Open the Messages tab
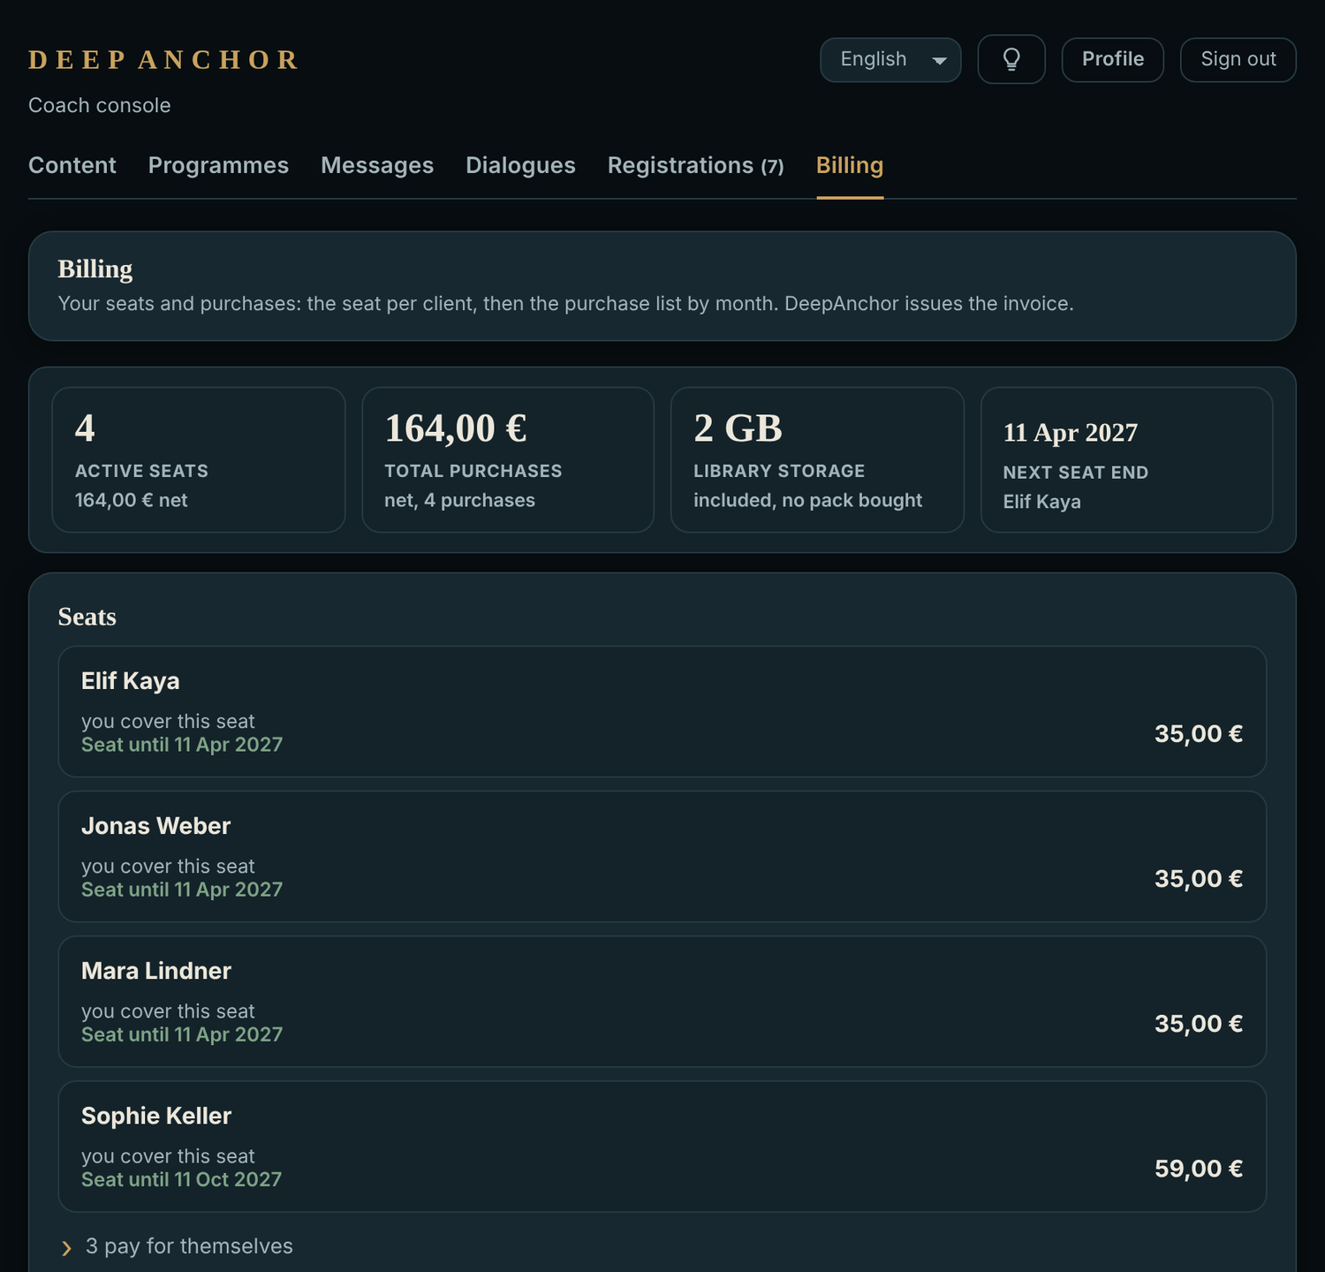 [x=377, y=165]
